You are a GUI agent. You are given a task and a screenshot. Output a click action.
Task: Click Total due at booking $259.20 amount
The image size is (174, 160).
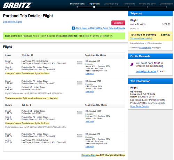[166, 35]
